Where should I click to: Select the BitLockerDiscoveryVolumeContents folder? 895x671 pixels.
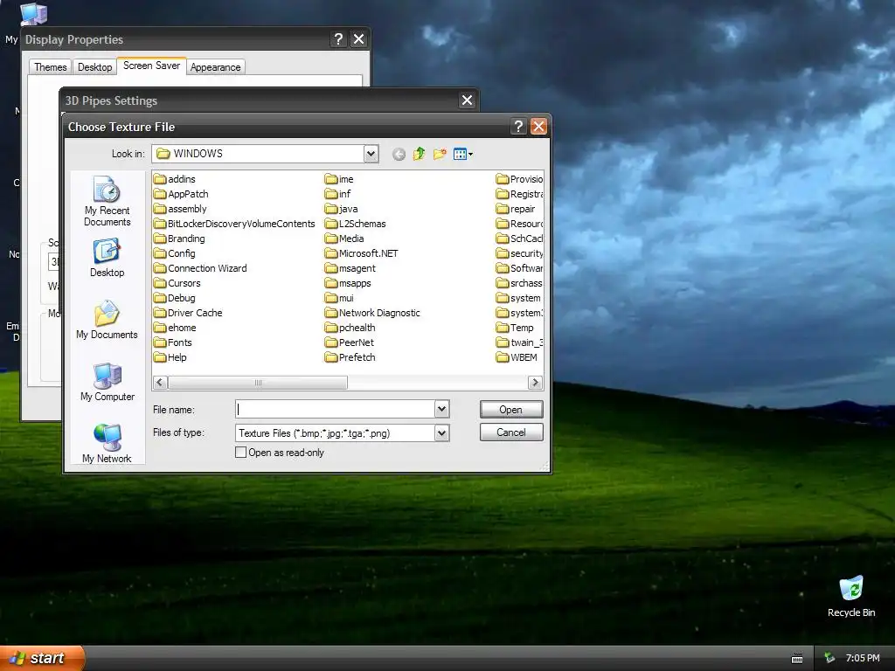click(x=234, y=224)
